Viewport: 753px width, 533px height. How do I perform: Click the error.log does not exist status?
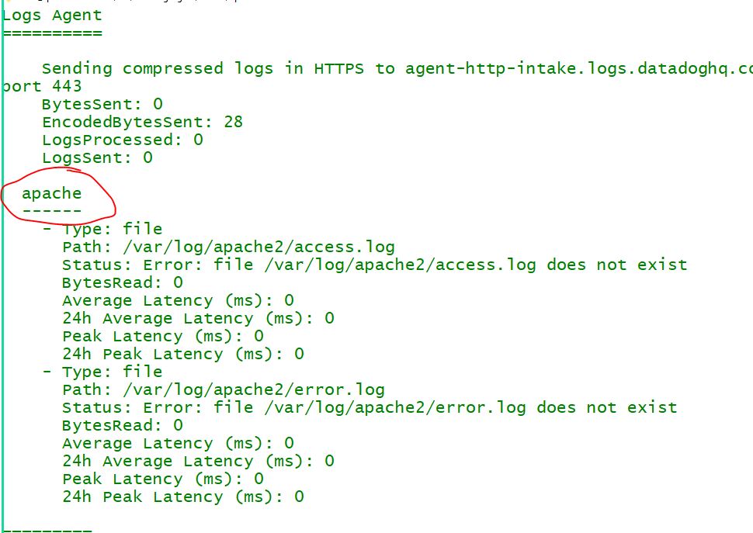(x=370, y=407)
